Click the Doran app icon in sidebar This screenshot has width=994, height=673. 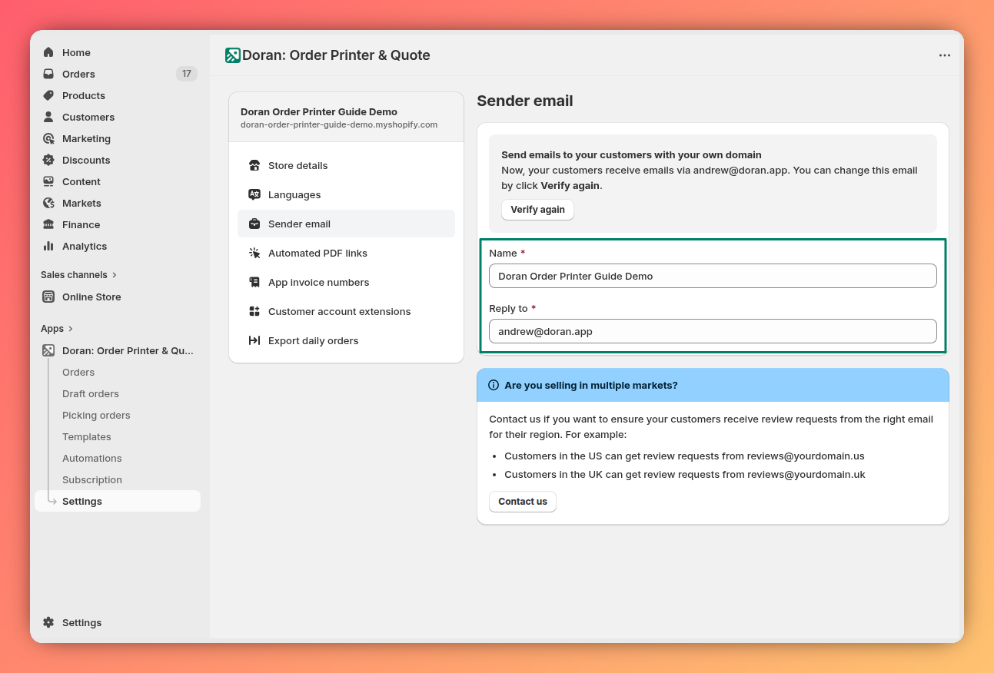pos(48,350)
